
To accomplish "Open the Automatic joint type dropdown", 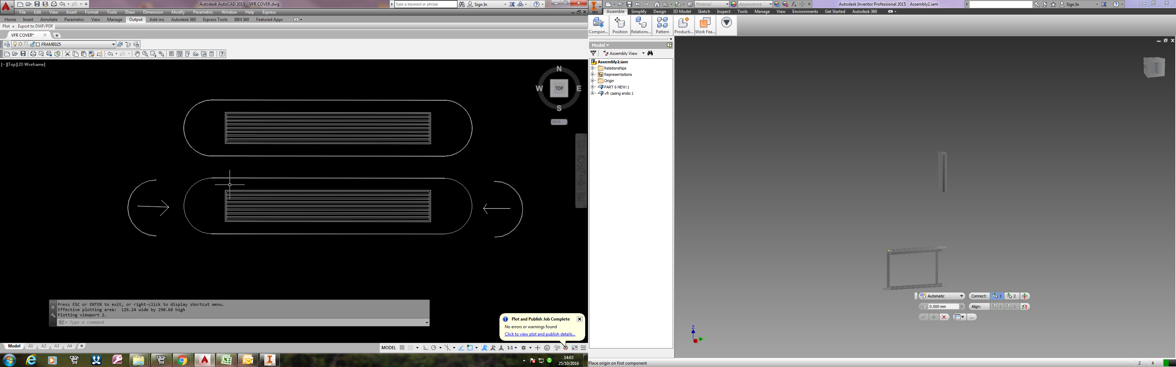I will 942,296.
